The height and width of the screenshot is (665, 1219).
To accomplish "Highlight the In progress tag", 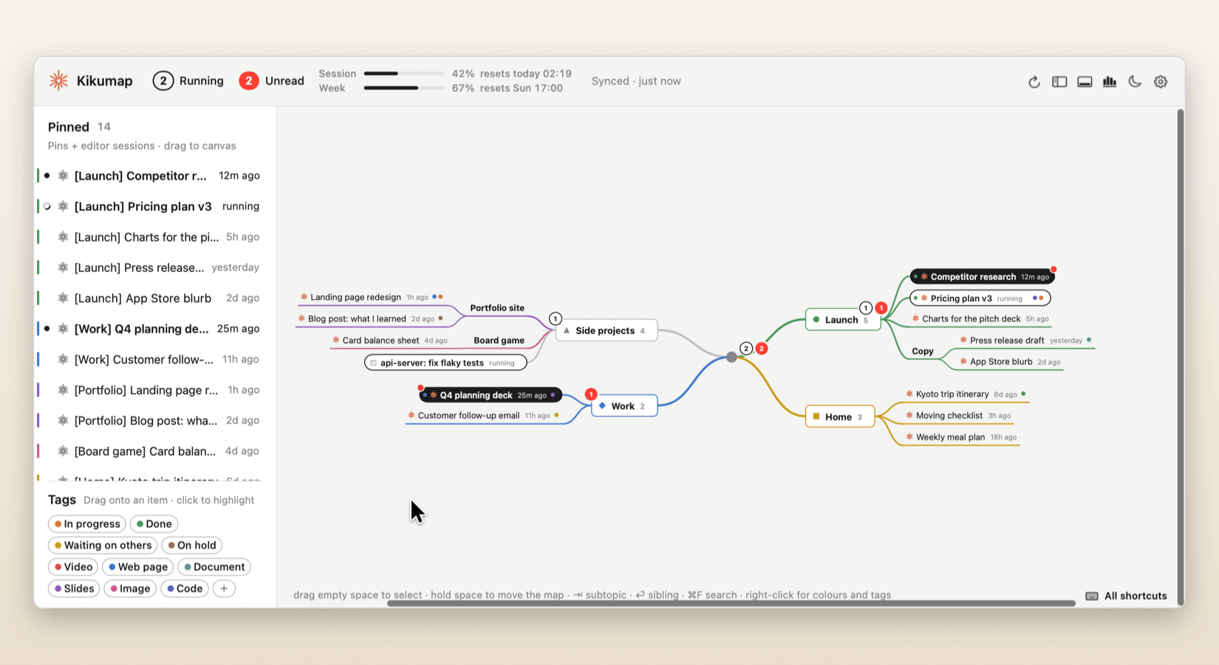I will pos(87,524).
